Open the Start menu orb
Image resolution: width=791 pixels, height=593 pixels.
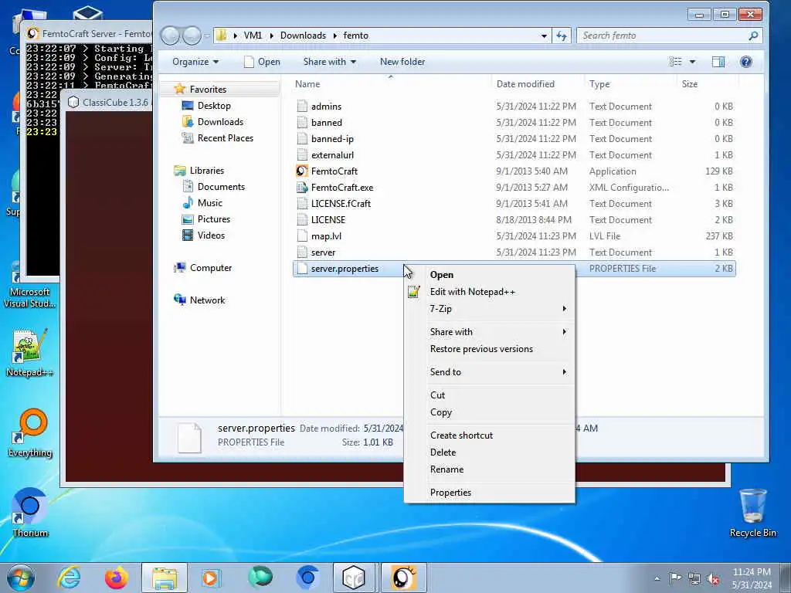21,578
